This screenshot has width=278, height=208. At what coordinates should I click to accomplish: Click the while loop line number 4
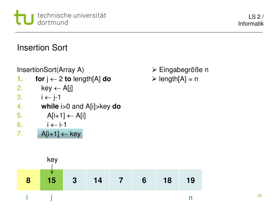click(x=20, y=106)
